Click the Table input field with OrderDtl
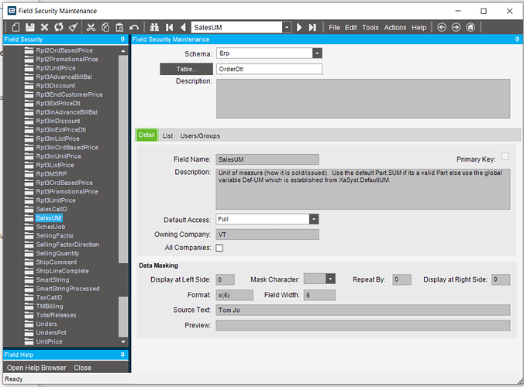524x387 pixels. coord(269,69)
